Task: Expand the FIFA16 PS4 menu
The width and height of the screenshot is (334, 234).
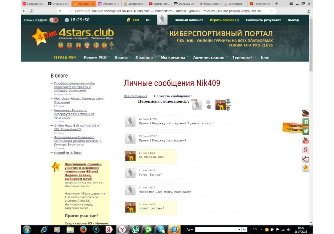Action: [x=66, y=57]
